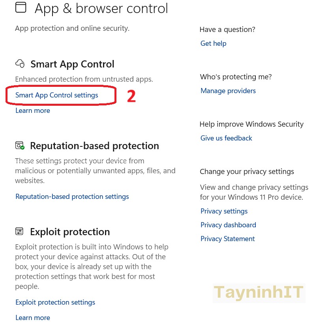Click the Get help link
The height and width of the screenshot is (322, 313).
coord(213,43)
